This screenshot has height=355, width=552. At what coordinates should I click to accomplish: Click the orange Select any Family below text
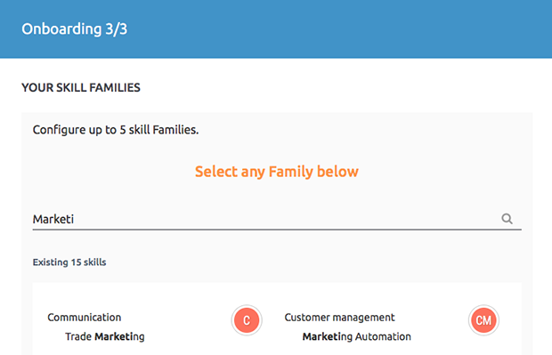(x=277, y=172)
